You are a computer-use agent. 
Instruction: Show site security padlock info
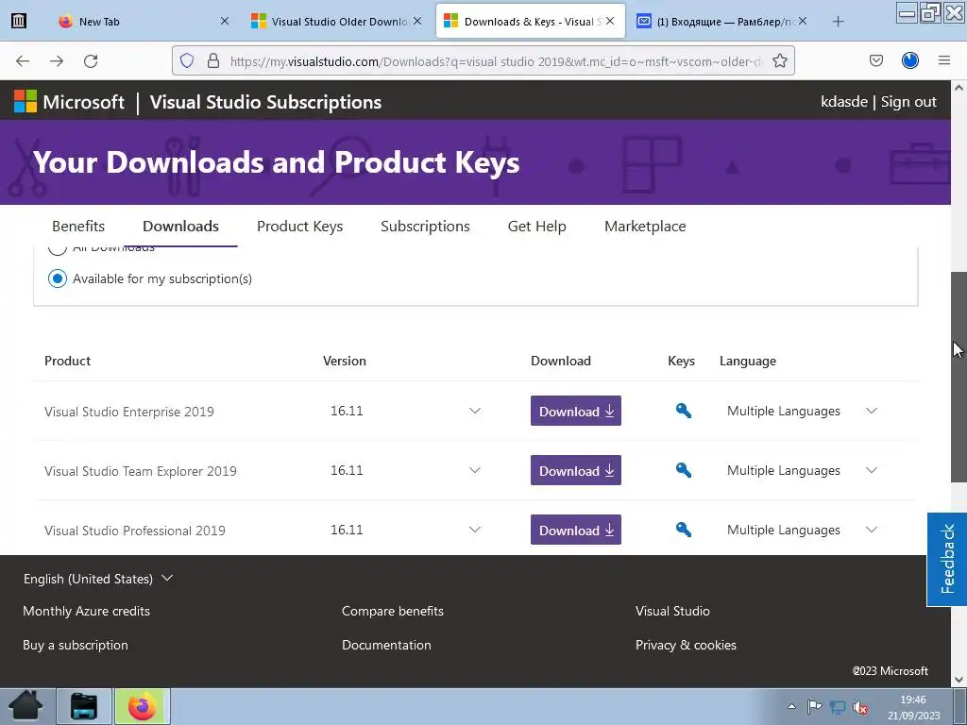tap(213, 61)
